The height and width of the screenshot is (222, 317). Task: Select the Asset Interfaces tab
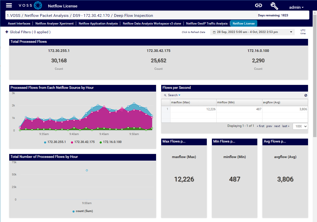pyautogui.click(x=19, y=23)
